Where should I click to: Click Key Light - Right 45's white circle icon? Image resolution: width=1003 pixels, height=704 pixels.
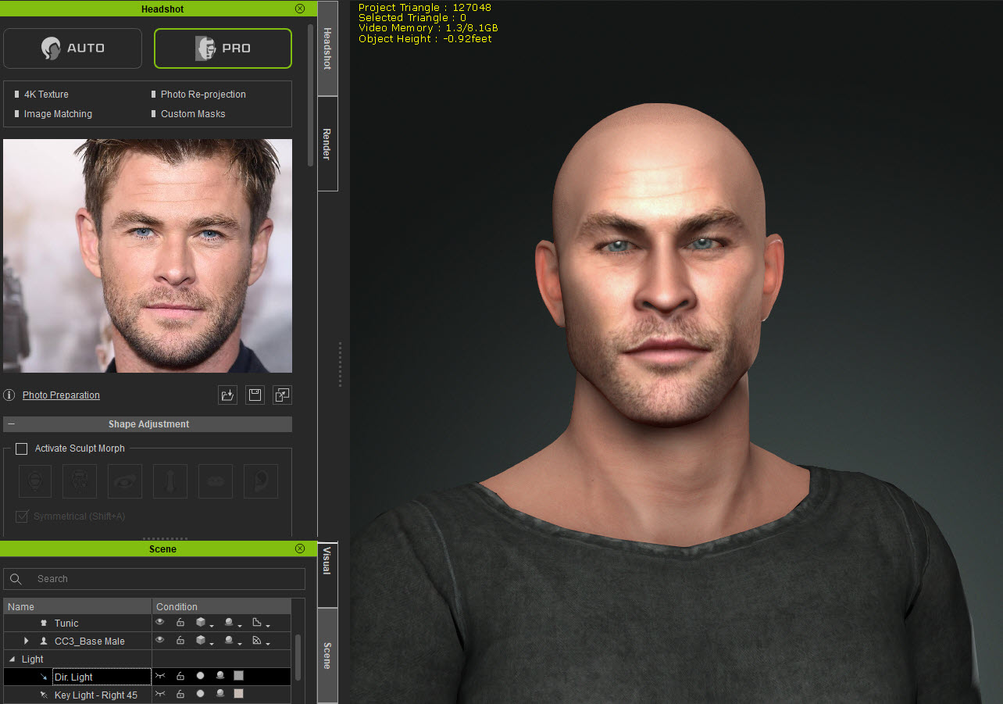click(x=200, y=694)
